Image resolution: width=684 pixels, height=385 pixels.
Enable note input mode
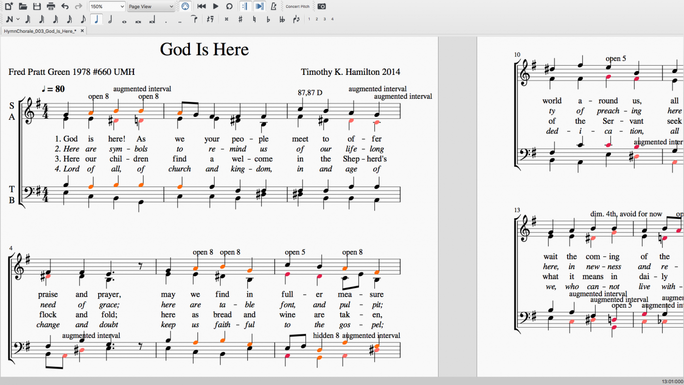[10, 19]
